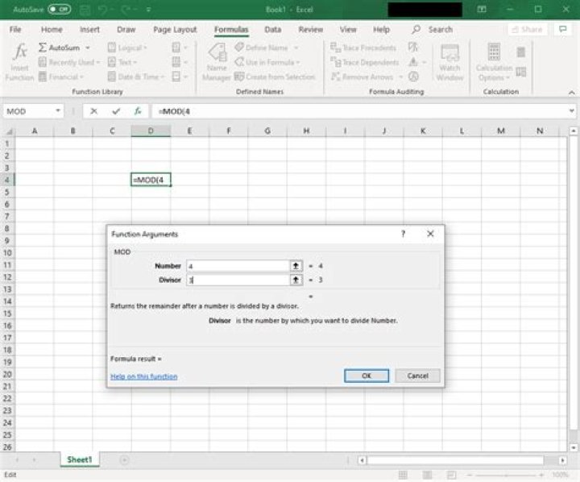Click the horizontal scrollbar
The image size is (580, 482).
455,460
